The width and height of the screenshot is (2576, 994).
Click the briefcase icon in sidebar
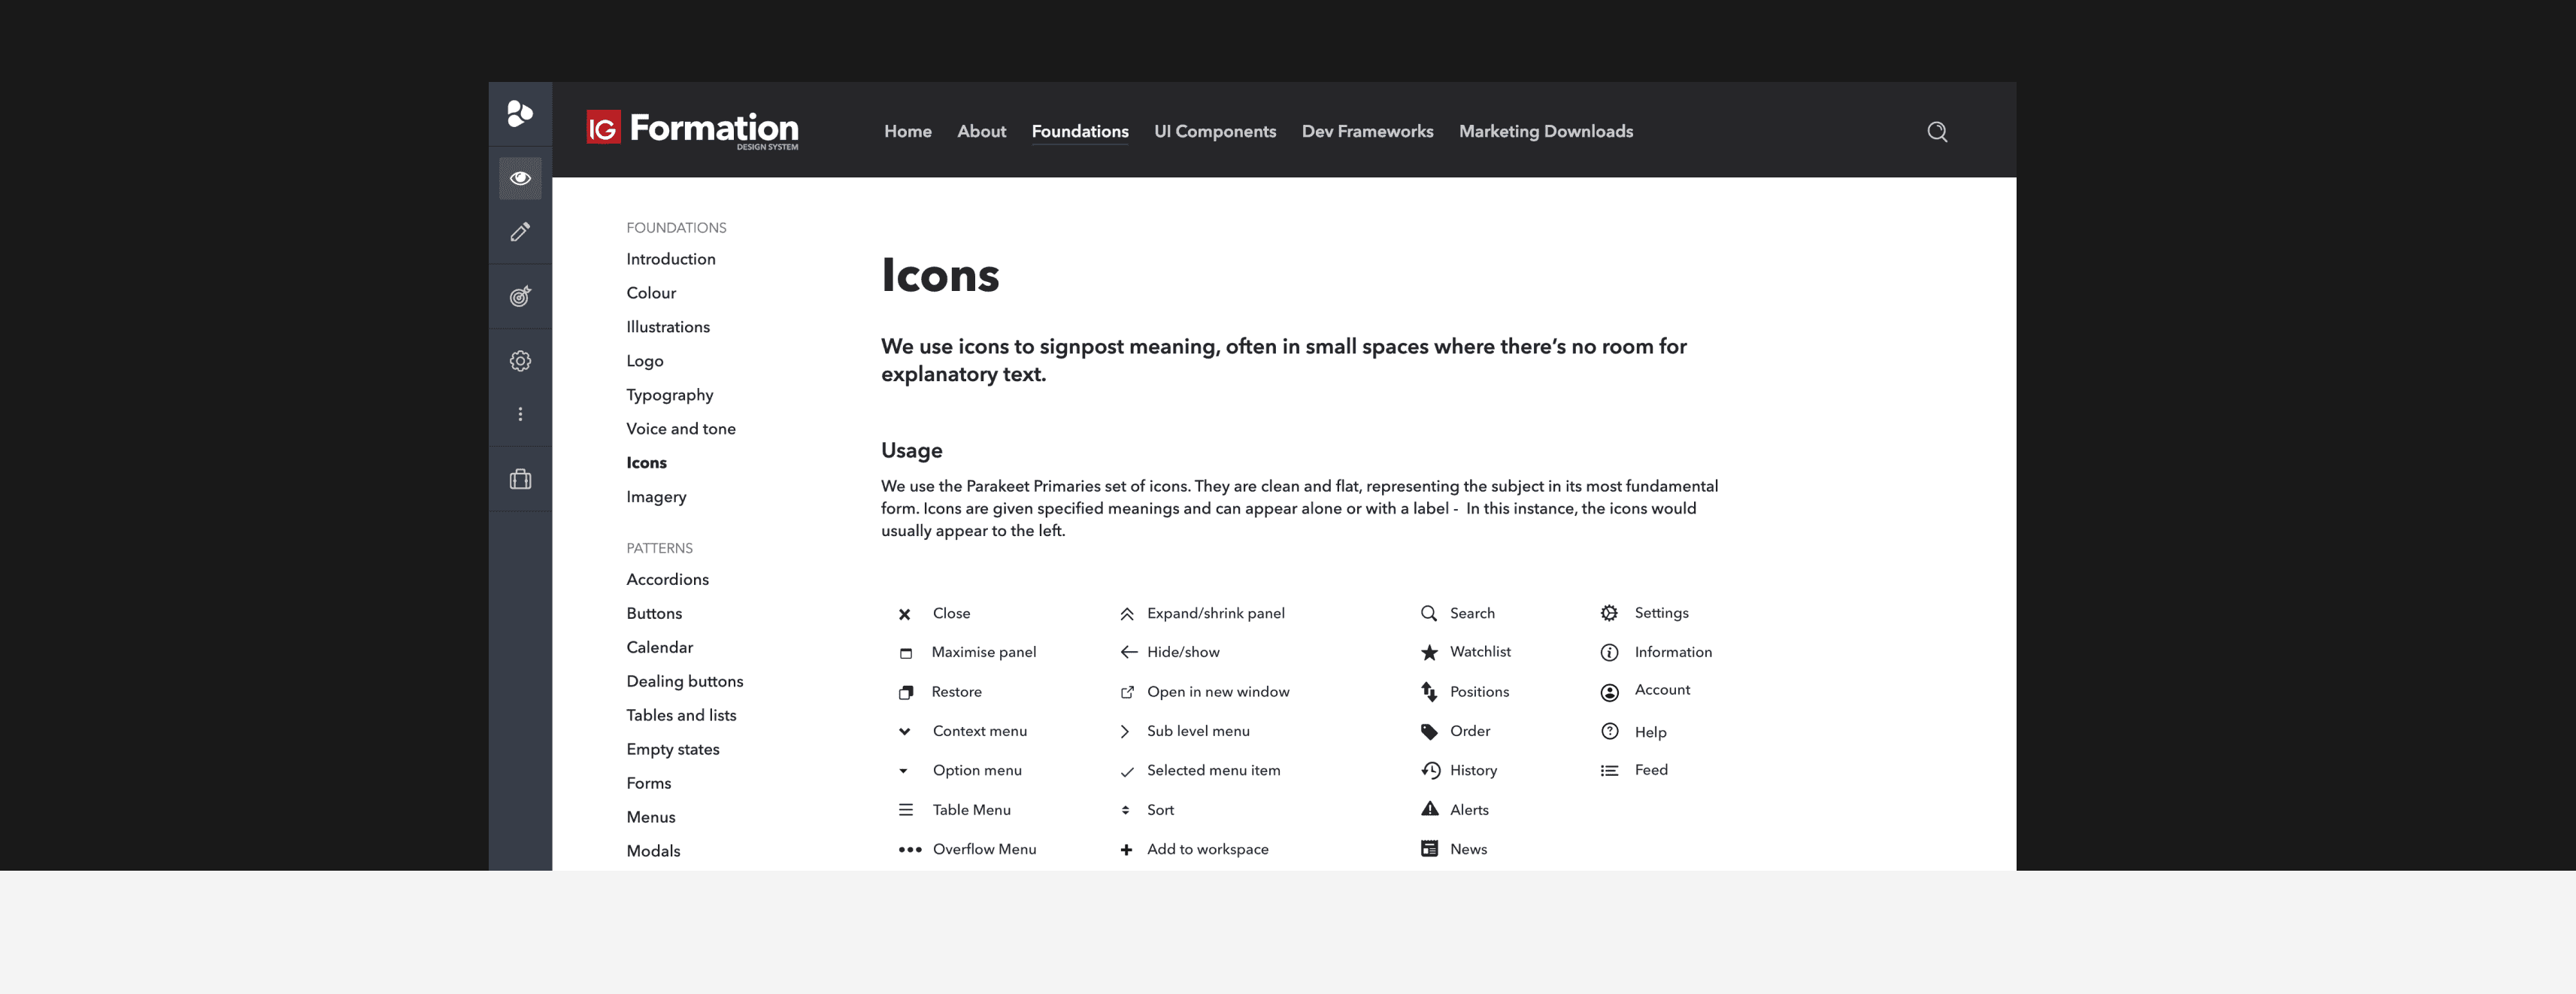click(x=520, y=479)
